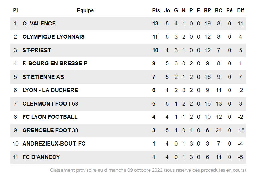254x176 pixels.
Task: Select the Jo column header
Action: tap(167, 10)
